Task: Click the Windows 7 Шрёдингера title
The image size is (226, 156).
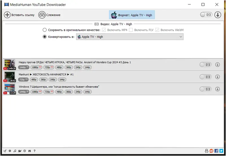Action: tap(59, 87)
